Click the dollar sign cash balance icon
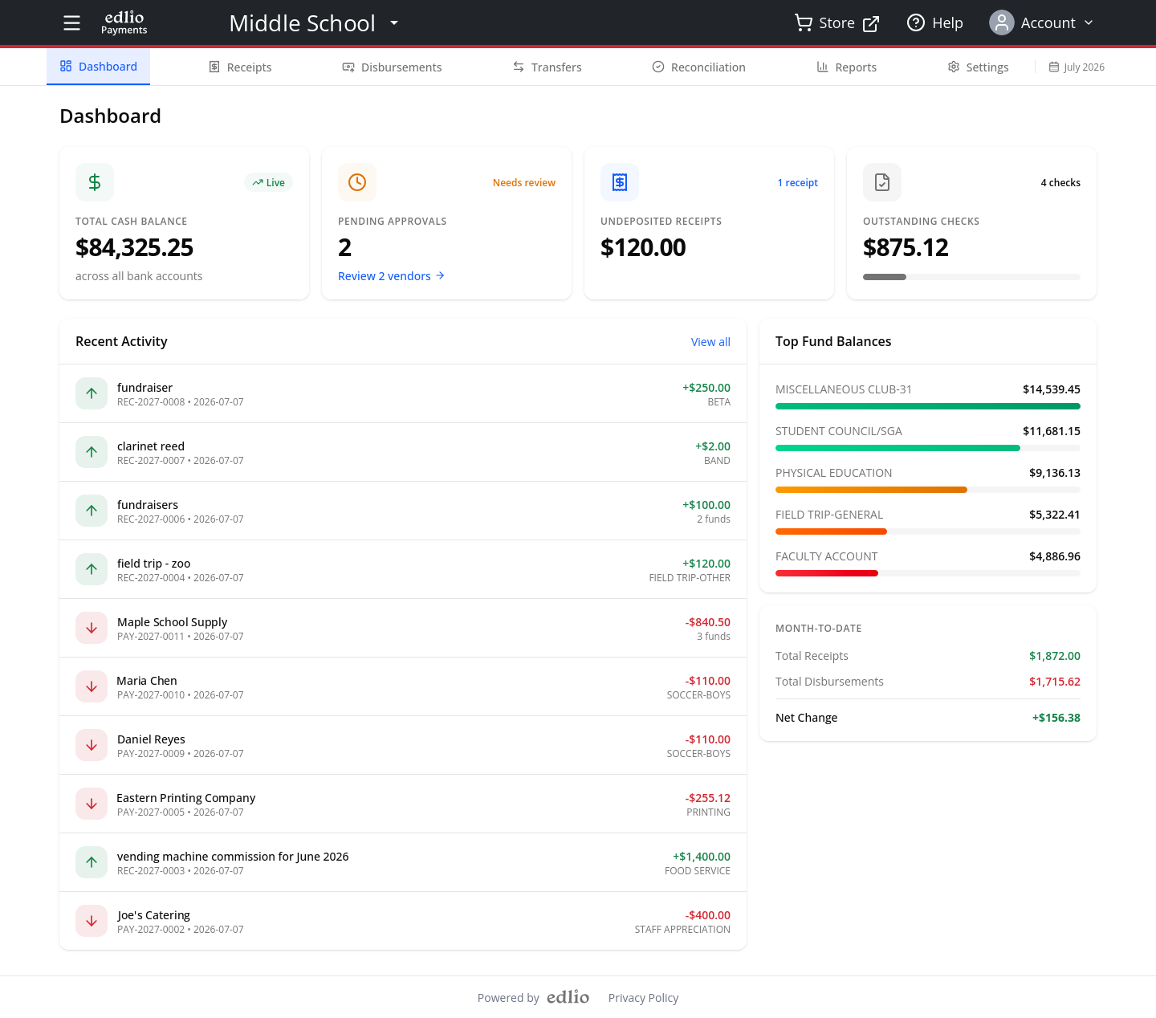1156x1018 pixels. (x=95, y=182)
